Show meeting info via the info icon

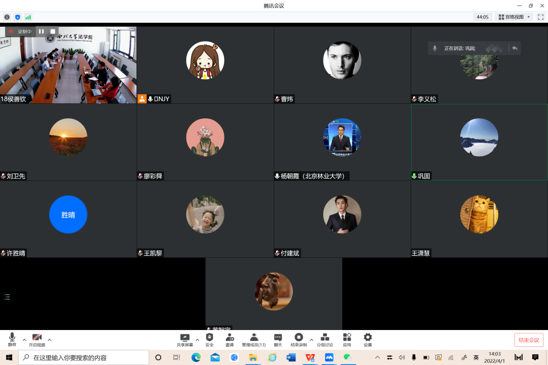(x=7, y=17)
